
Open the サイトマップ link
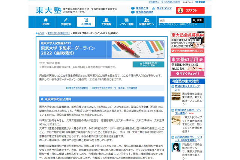tap(164, 8)
